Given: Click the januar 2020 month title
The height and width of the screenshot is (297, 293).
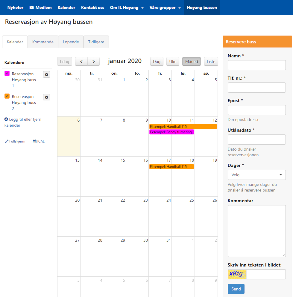Looking at the screenshot, I should coord(125,61).
